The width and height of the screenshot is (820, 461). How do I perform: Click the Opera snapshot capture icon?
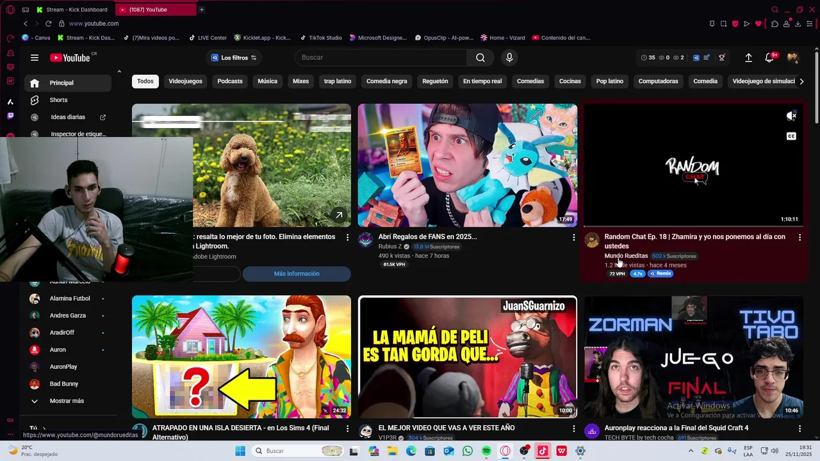coord(723,24)
